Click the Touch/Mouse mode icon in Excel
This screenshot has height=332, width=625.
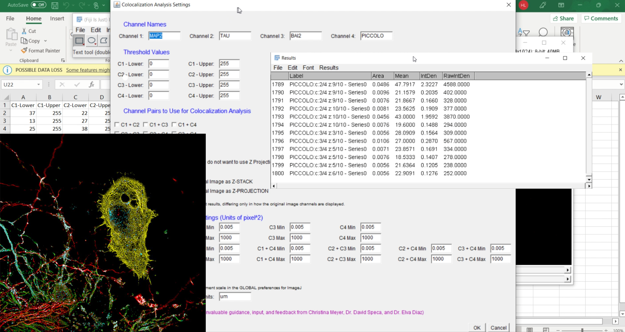tap(96, 5)
